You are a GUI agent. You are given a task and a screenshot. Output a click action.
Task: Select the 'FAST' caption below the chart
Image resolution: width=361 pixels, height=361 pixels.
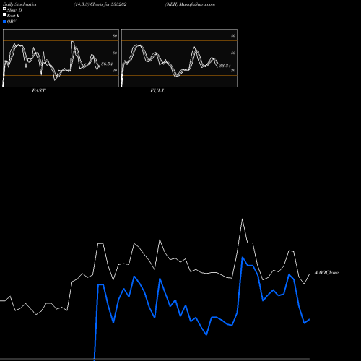click(x=38, y=91)
